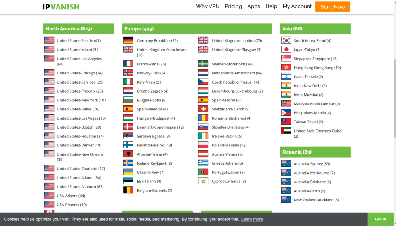Click the Greece flag for Athens
The image size is (396, 226).
click(x=203, y=163)
